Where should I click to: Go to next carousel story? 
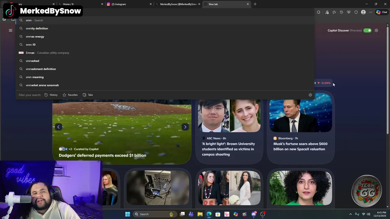(x=185, y=127)
